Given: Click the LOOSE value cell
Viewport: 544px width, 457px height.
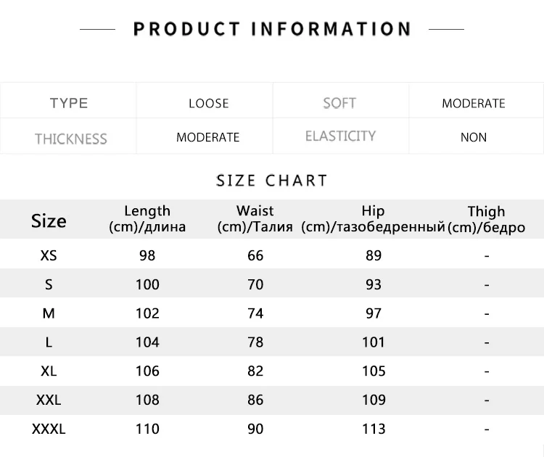Looking at the screenshot, I should tap(208, 104).
